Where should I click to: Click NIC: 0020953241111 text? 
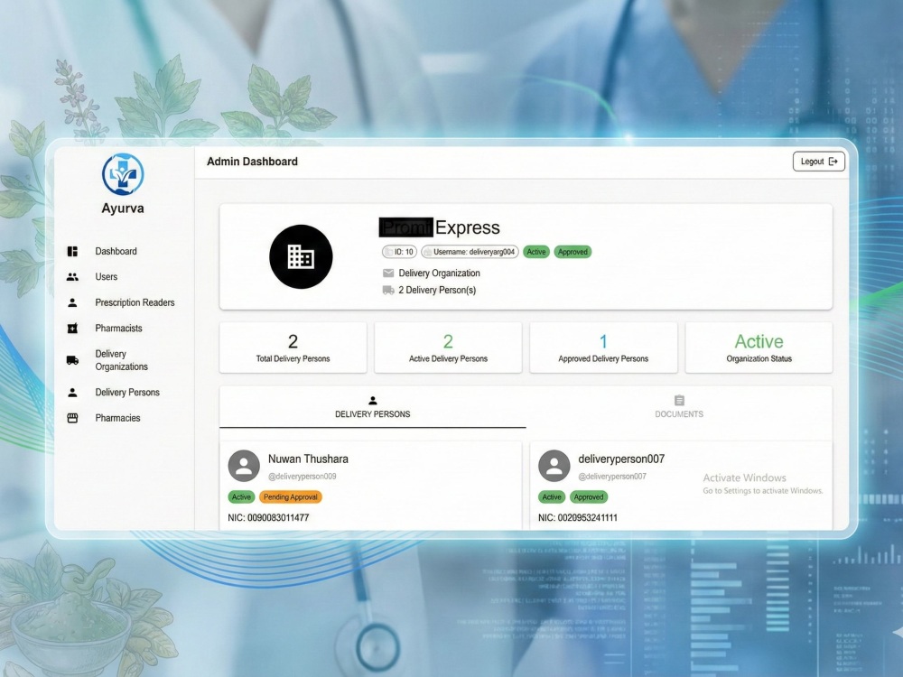pos(578,518)
